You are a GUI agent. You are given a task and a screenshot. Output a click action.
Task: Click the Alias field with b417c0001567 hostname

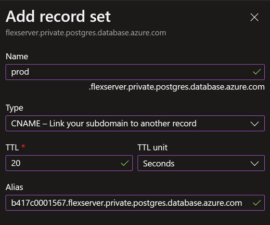point(135,203)
